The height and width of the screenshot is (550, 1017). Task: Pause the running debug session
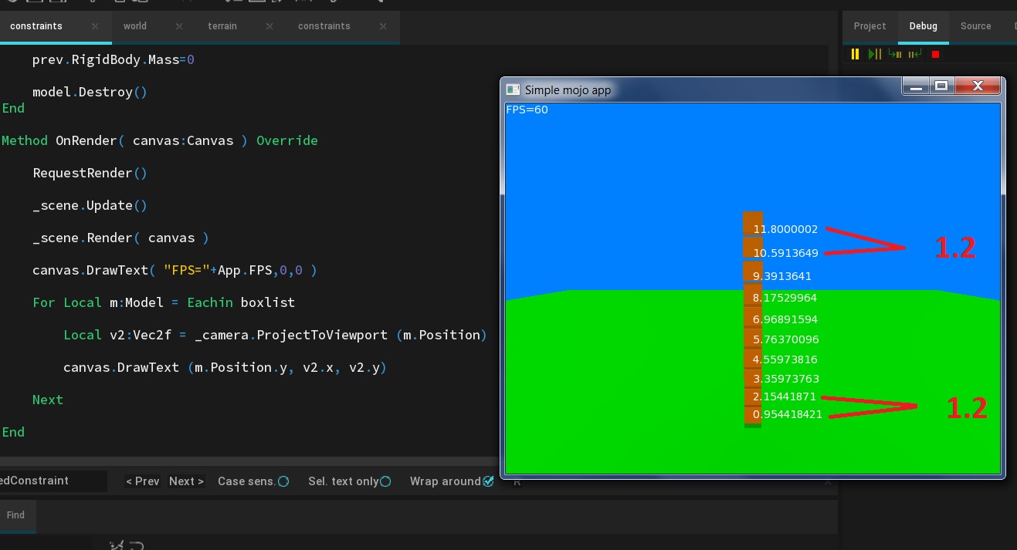pyautogui.click(x=855, y=54)
